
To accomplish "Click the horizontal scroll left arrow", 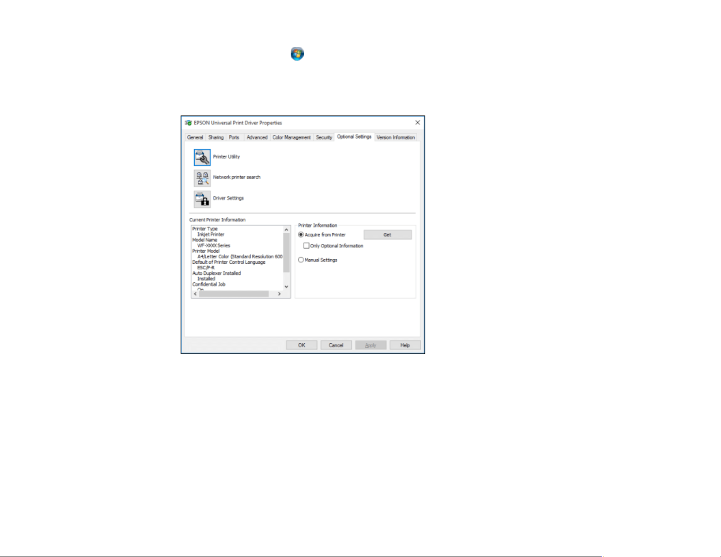I will click(196, 294).
